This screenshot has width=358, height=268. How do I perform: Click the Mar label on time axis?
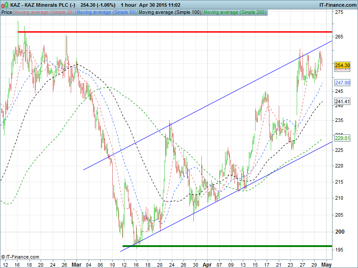[x=77, y=264]
